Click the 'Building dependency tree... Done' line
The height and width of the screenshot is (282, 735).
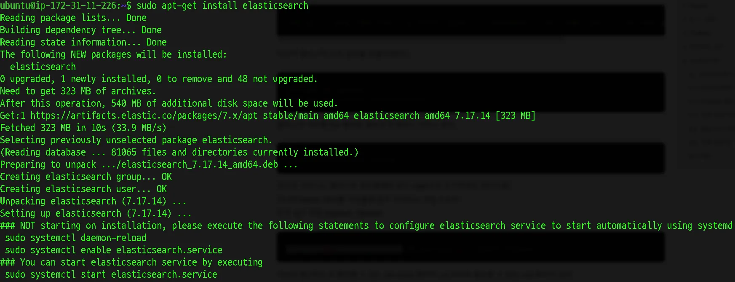point(81,30)
